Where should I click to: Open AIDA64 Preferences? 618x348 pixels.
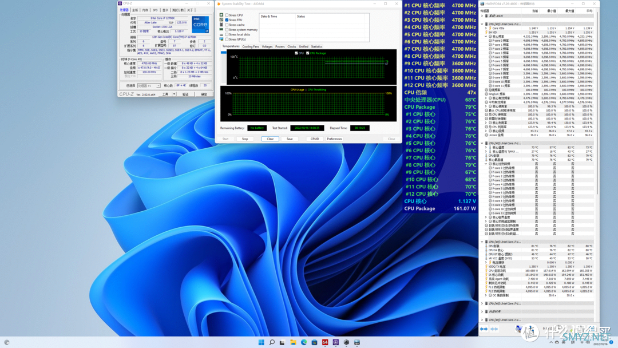pyautogui.click(x=334, y=139)
